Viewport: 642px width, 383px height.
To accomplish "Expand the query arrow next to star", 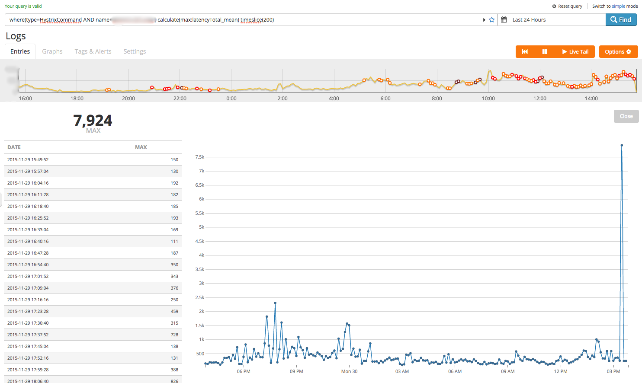I will pos(484,20).
